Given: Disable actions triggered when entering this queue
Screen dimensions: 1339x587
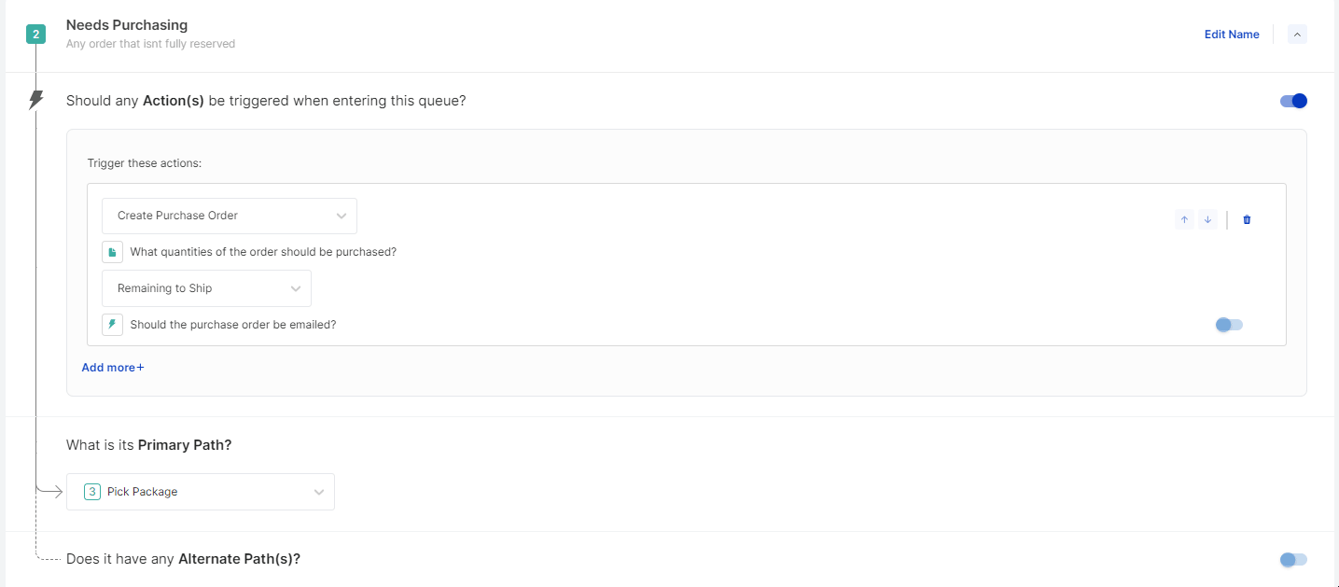Looking at the screenshot, I should pyautogui.click(x=1293, y=101).
